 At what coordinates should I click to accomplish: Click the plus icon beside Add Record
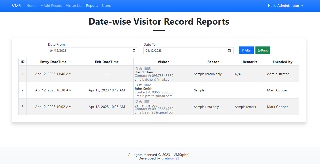41,6
